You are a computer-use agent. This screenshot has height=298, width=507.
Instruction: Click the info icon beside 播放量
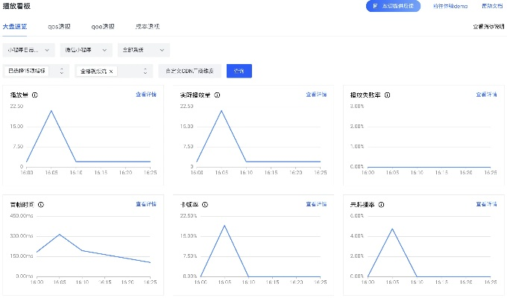click(35, 95)
